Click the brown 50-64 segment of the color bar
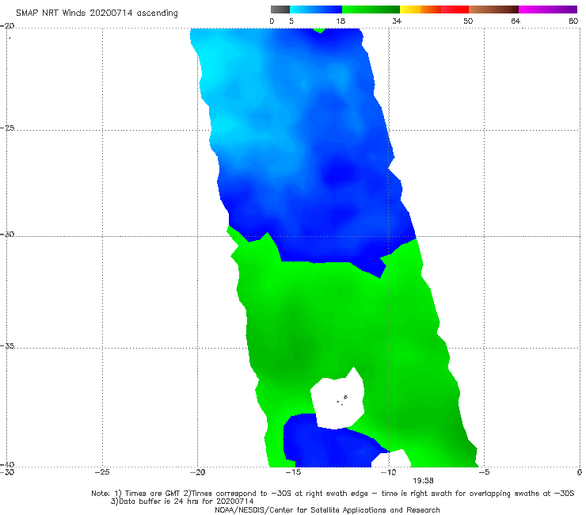586x515 pixels. [493, 10]
